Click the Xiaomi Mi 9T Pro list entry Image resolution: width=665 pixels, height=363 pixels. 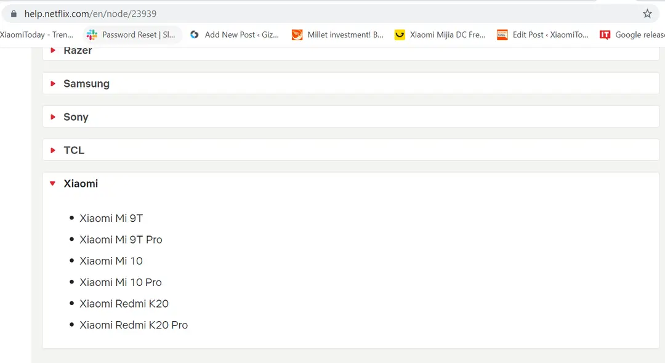(121, 240)
